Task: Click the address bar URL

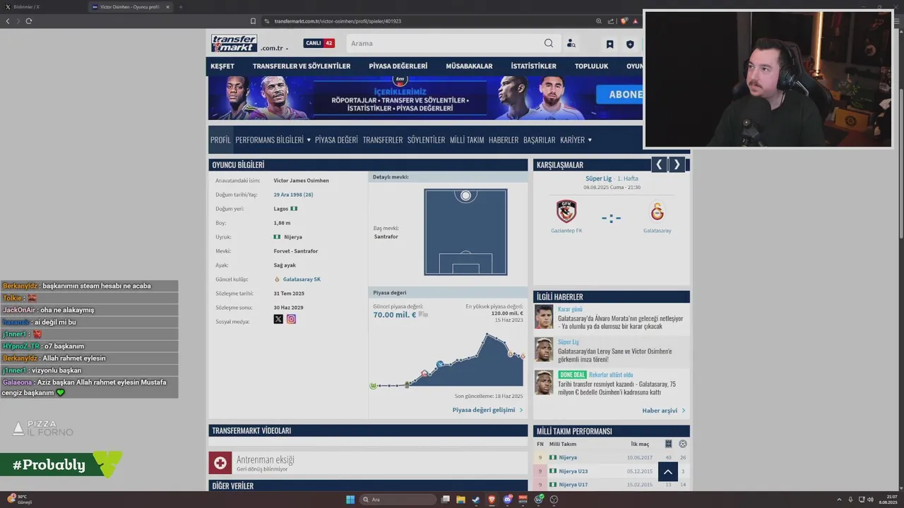Action: pyautogui.click(x=338, y=21)
